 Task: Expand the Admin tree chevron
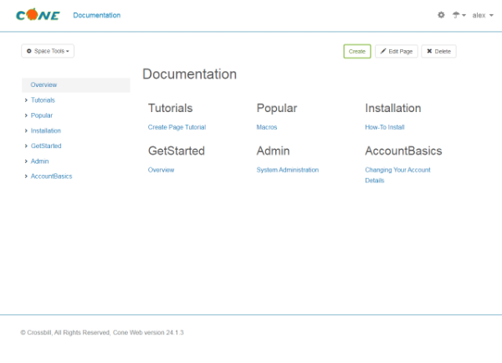(x=26, y=161)
